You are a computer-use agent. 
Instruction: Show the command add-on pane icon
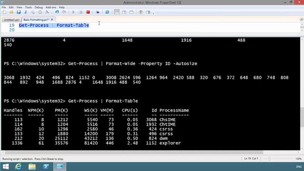[x=148, y=12]
